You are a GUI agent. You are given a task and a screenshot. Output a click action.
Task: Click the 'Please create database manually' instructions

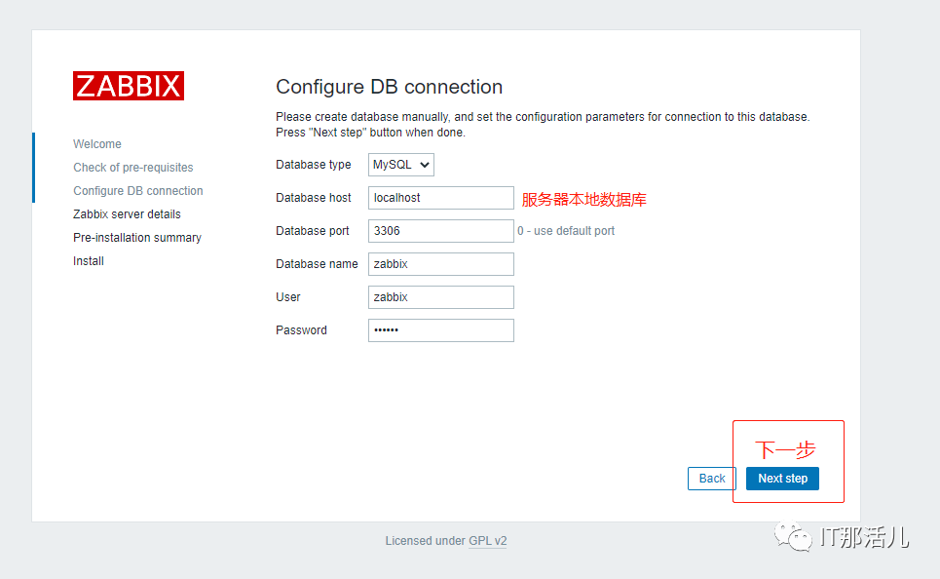(x=543, y=124)
